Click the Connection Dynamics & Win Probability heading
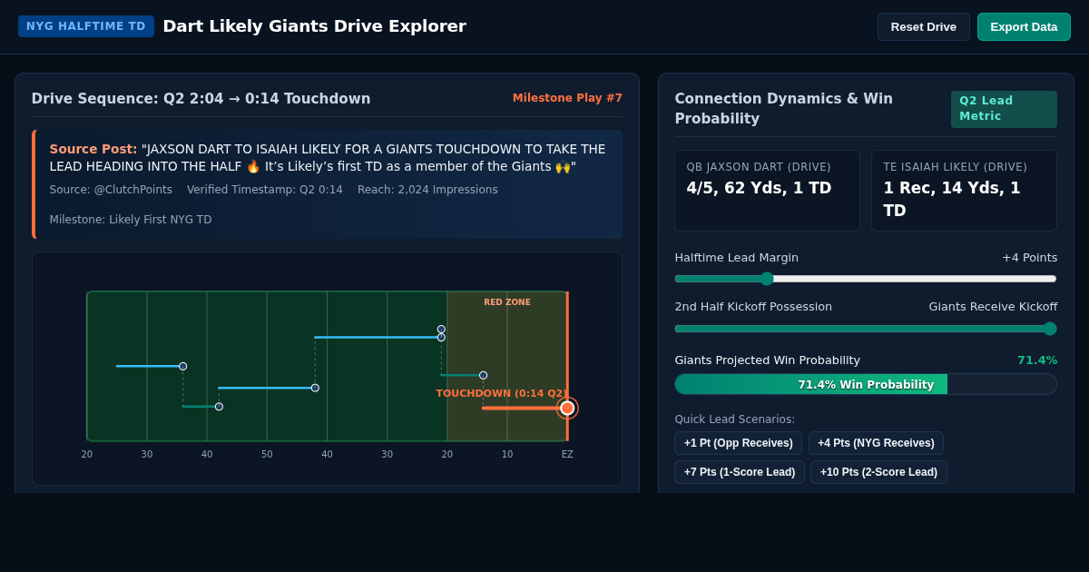The height and width of the screenshot is (572, 1089). 783,109
